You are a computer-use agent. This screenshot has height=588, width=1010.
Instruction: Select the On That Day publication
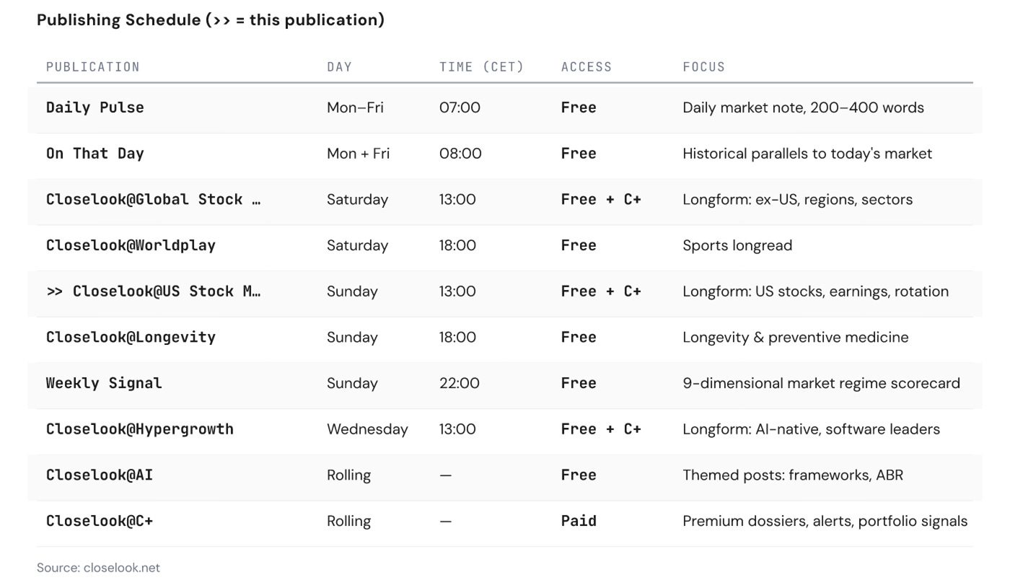[x=95, y=153]
